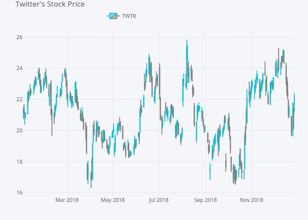Viewport: 308px width, 220px height.
Task: Click the isolated teal candle below 18 in September
Action: pyautogui.click(x=210, y=172)
